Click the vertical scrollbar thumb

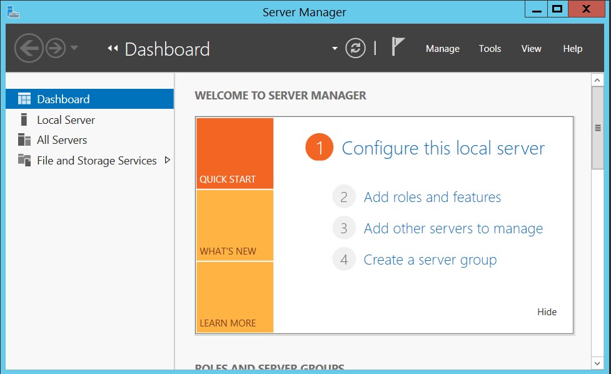click(597, 128)
